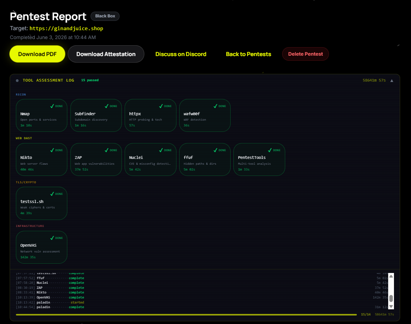The height and width of the screenshot is (324, 411).
Task: Click Nikto duration 40m 46s on card
Action: 27,169
